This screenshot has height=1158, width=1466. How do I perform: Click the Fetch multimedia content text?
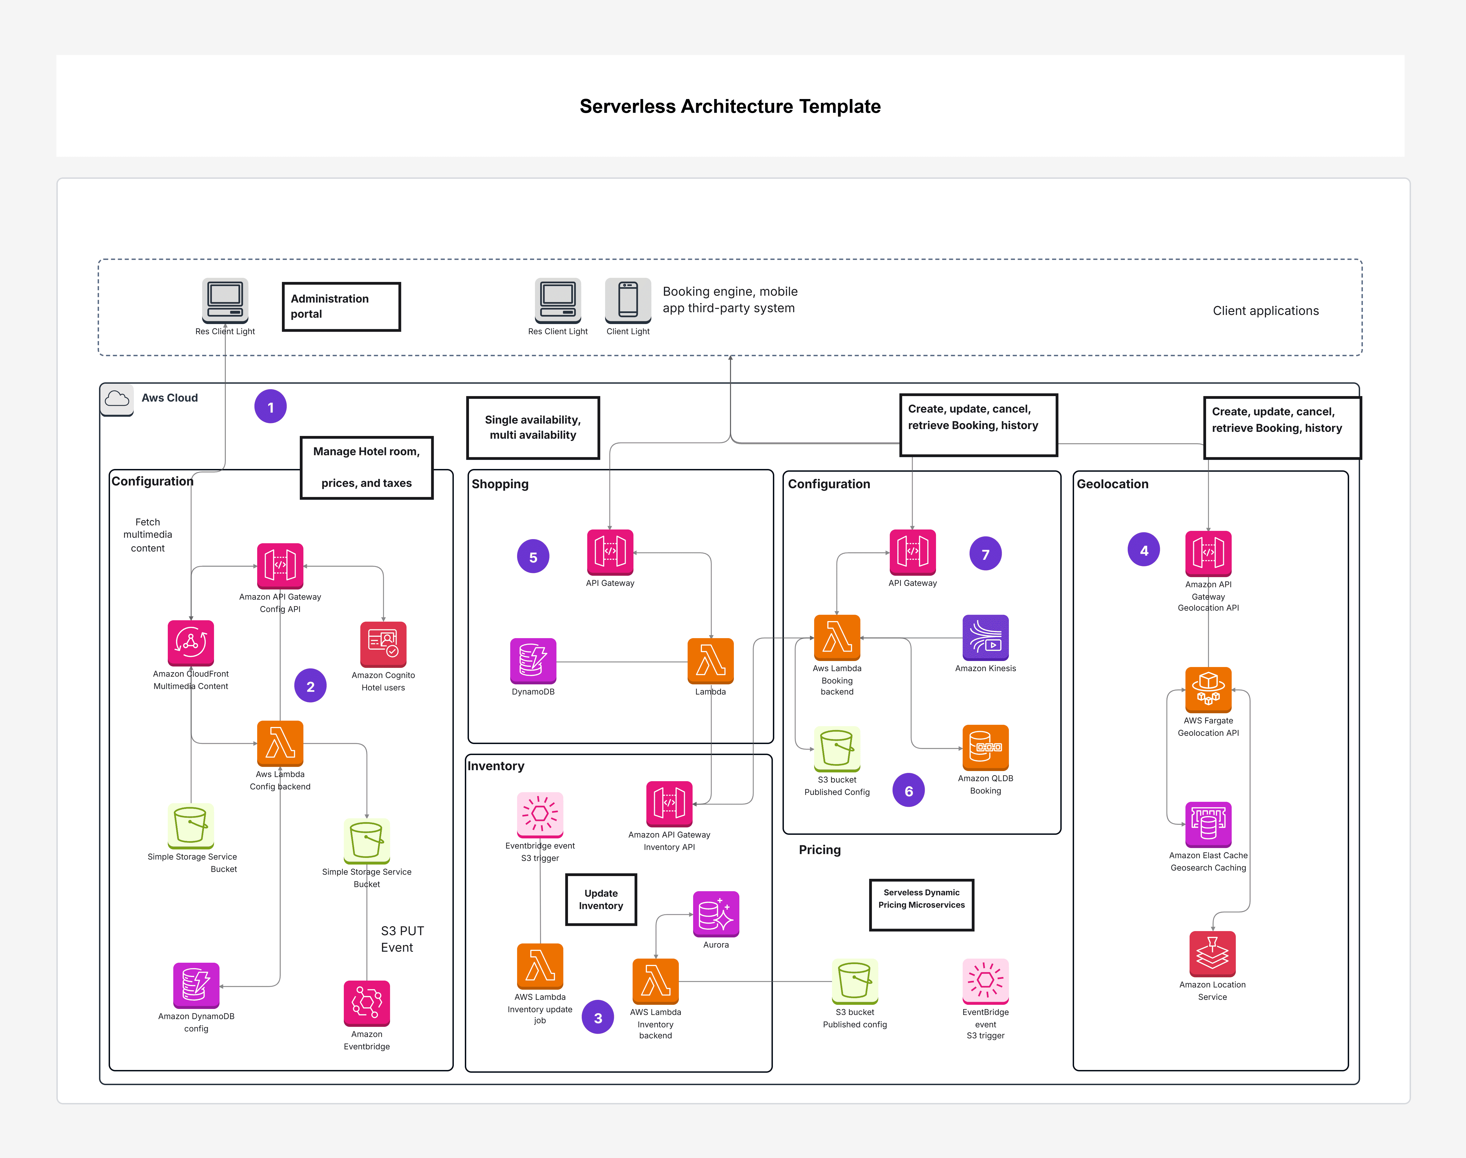coord(148,535)
